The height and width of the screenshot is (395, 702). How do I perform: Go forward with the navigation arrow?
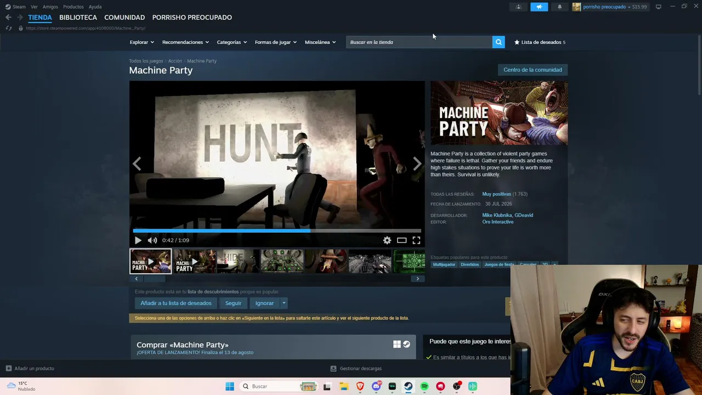pos(20,18)
